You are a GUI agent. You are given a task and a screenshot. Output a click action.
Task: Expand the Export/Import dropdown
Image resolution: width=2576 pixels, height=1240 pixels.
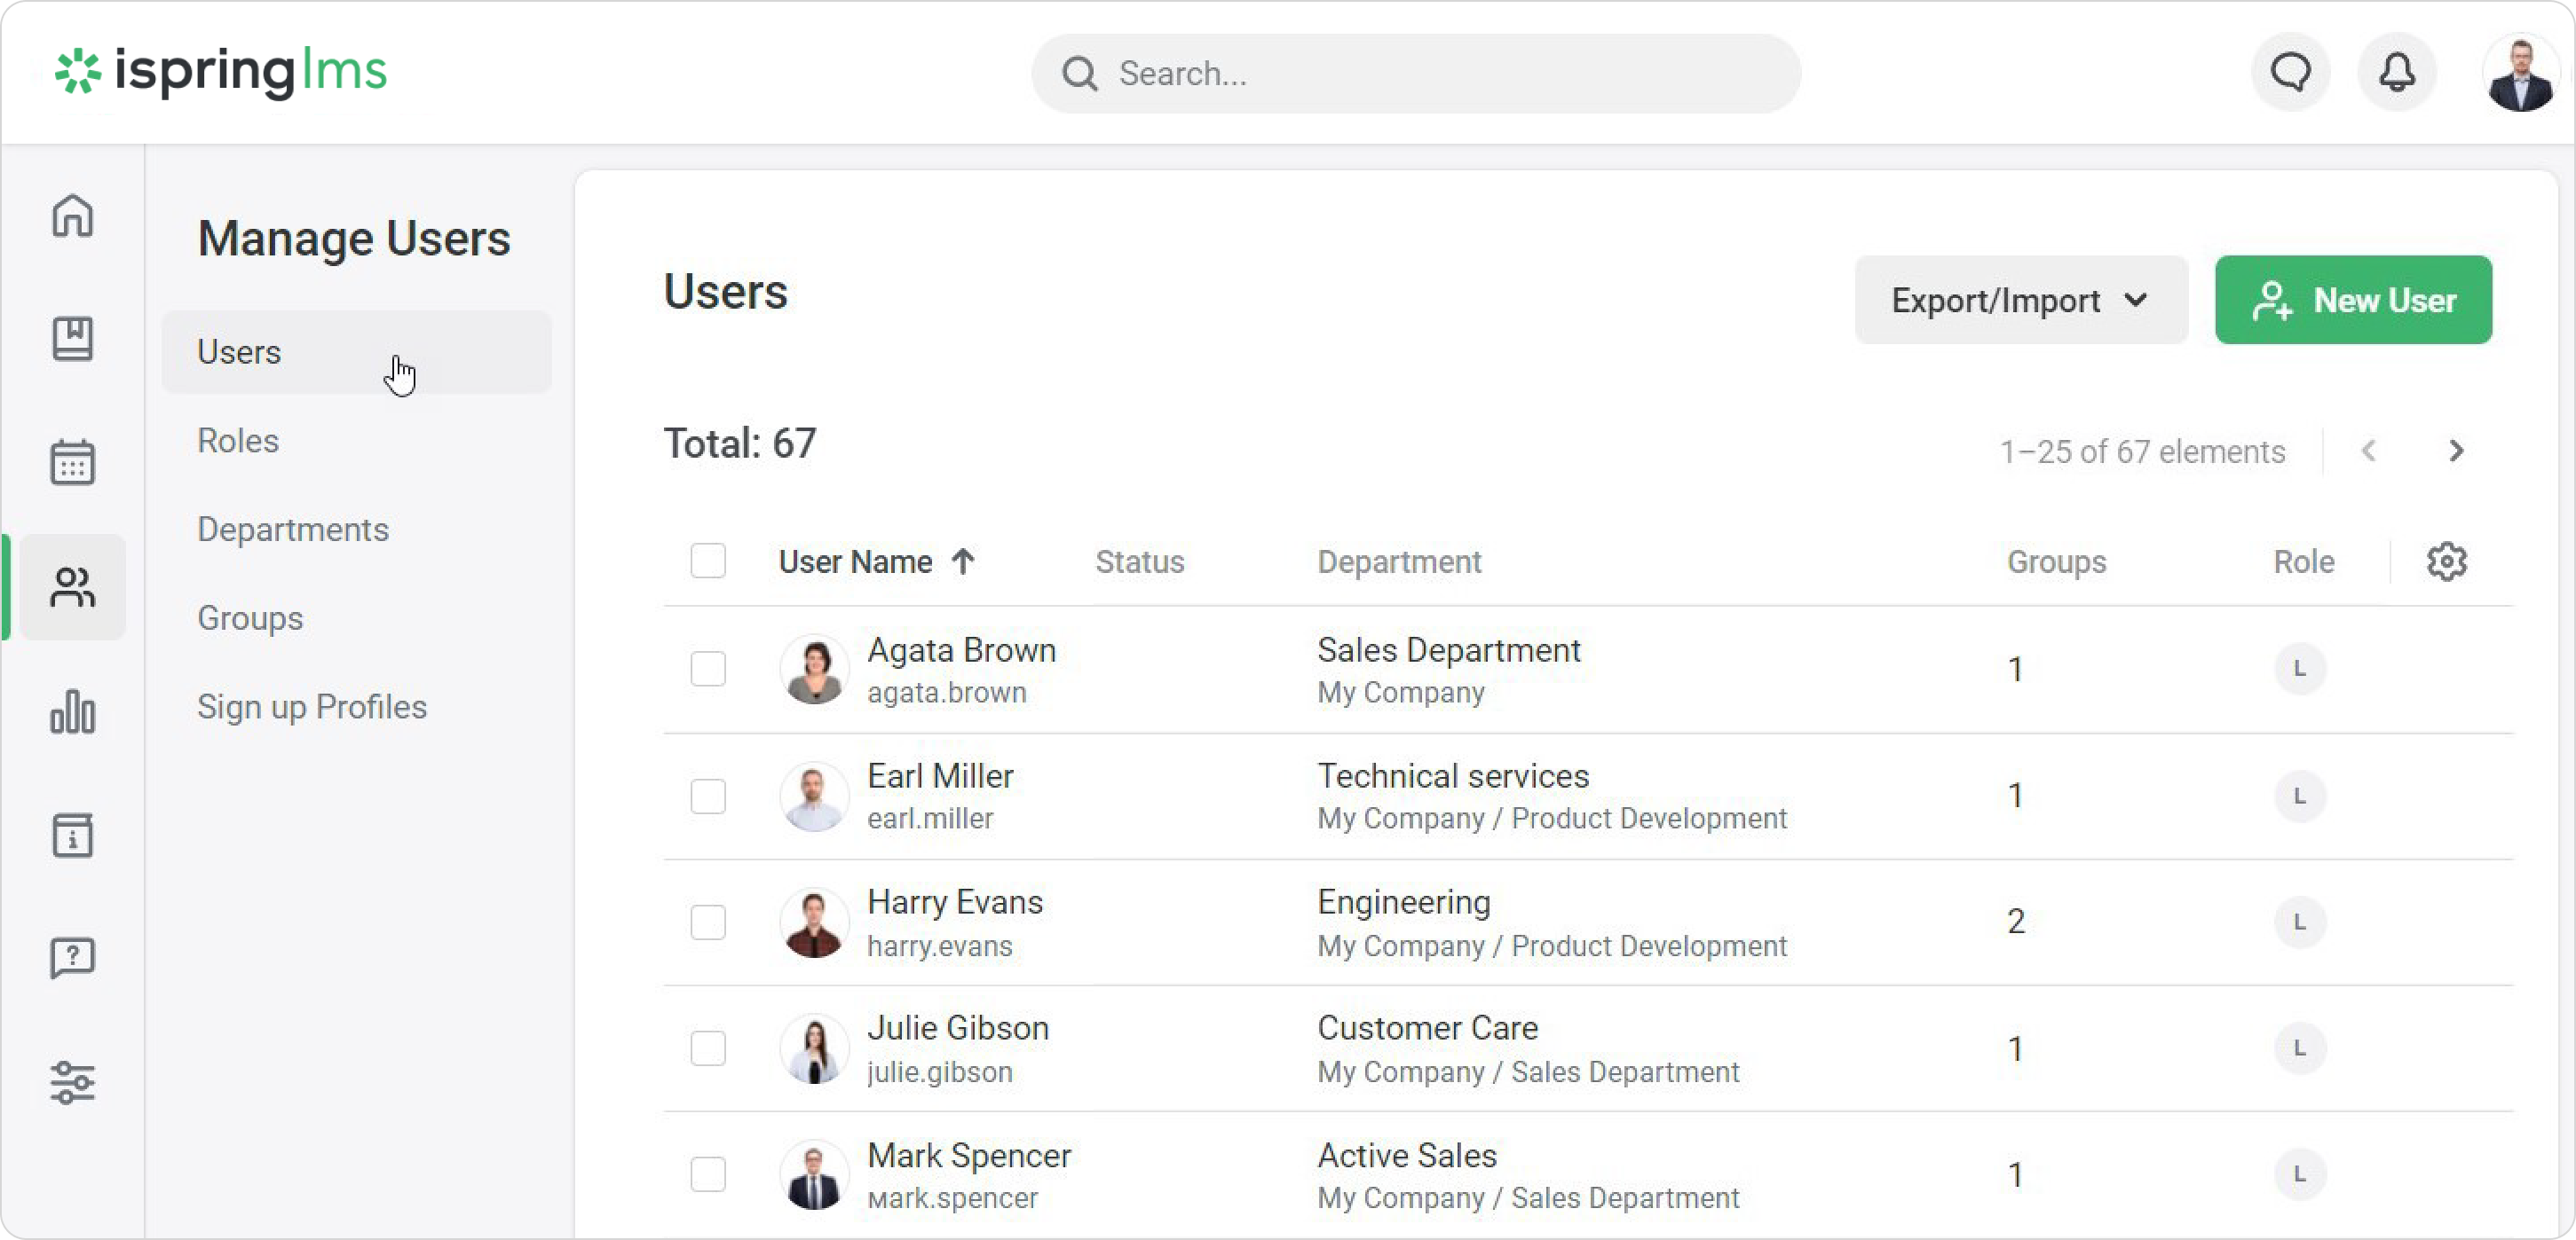(x=2020, y=300)
